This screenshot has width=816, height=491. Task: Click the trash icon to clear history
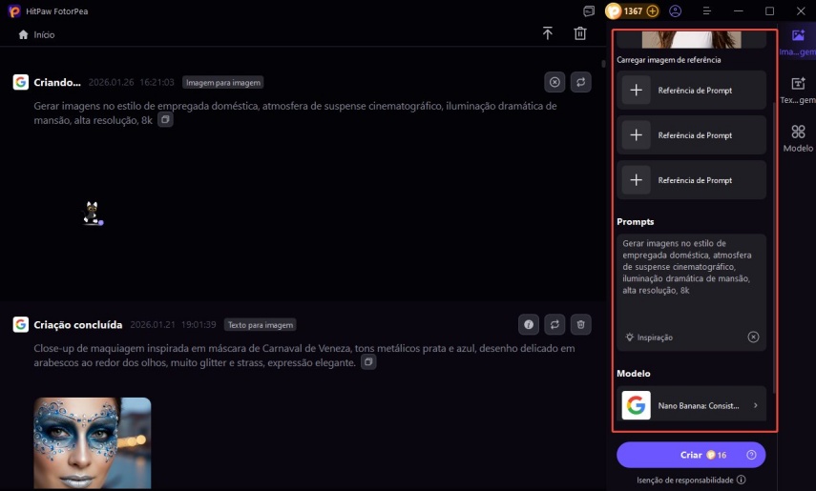coord(579,33)
